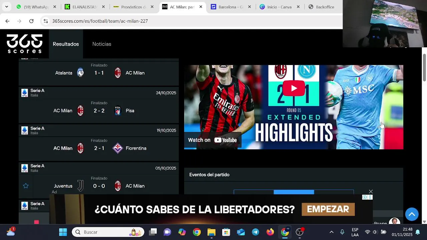Click the weather widget on taskbar
The height and width of the screenshot is (240, 427).
tap(10, 231)
